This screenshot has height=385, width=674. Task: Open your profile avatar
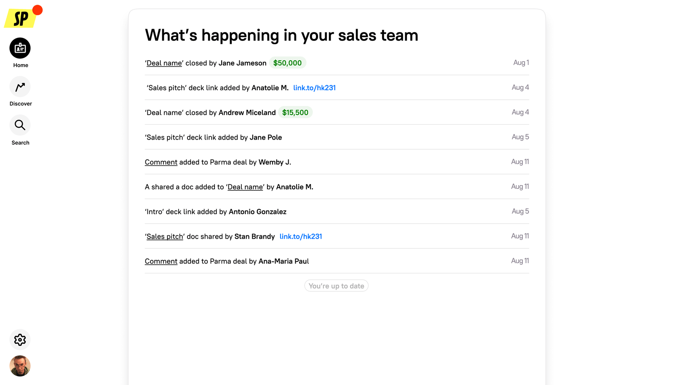coord(19,366)
